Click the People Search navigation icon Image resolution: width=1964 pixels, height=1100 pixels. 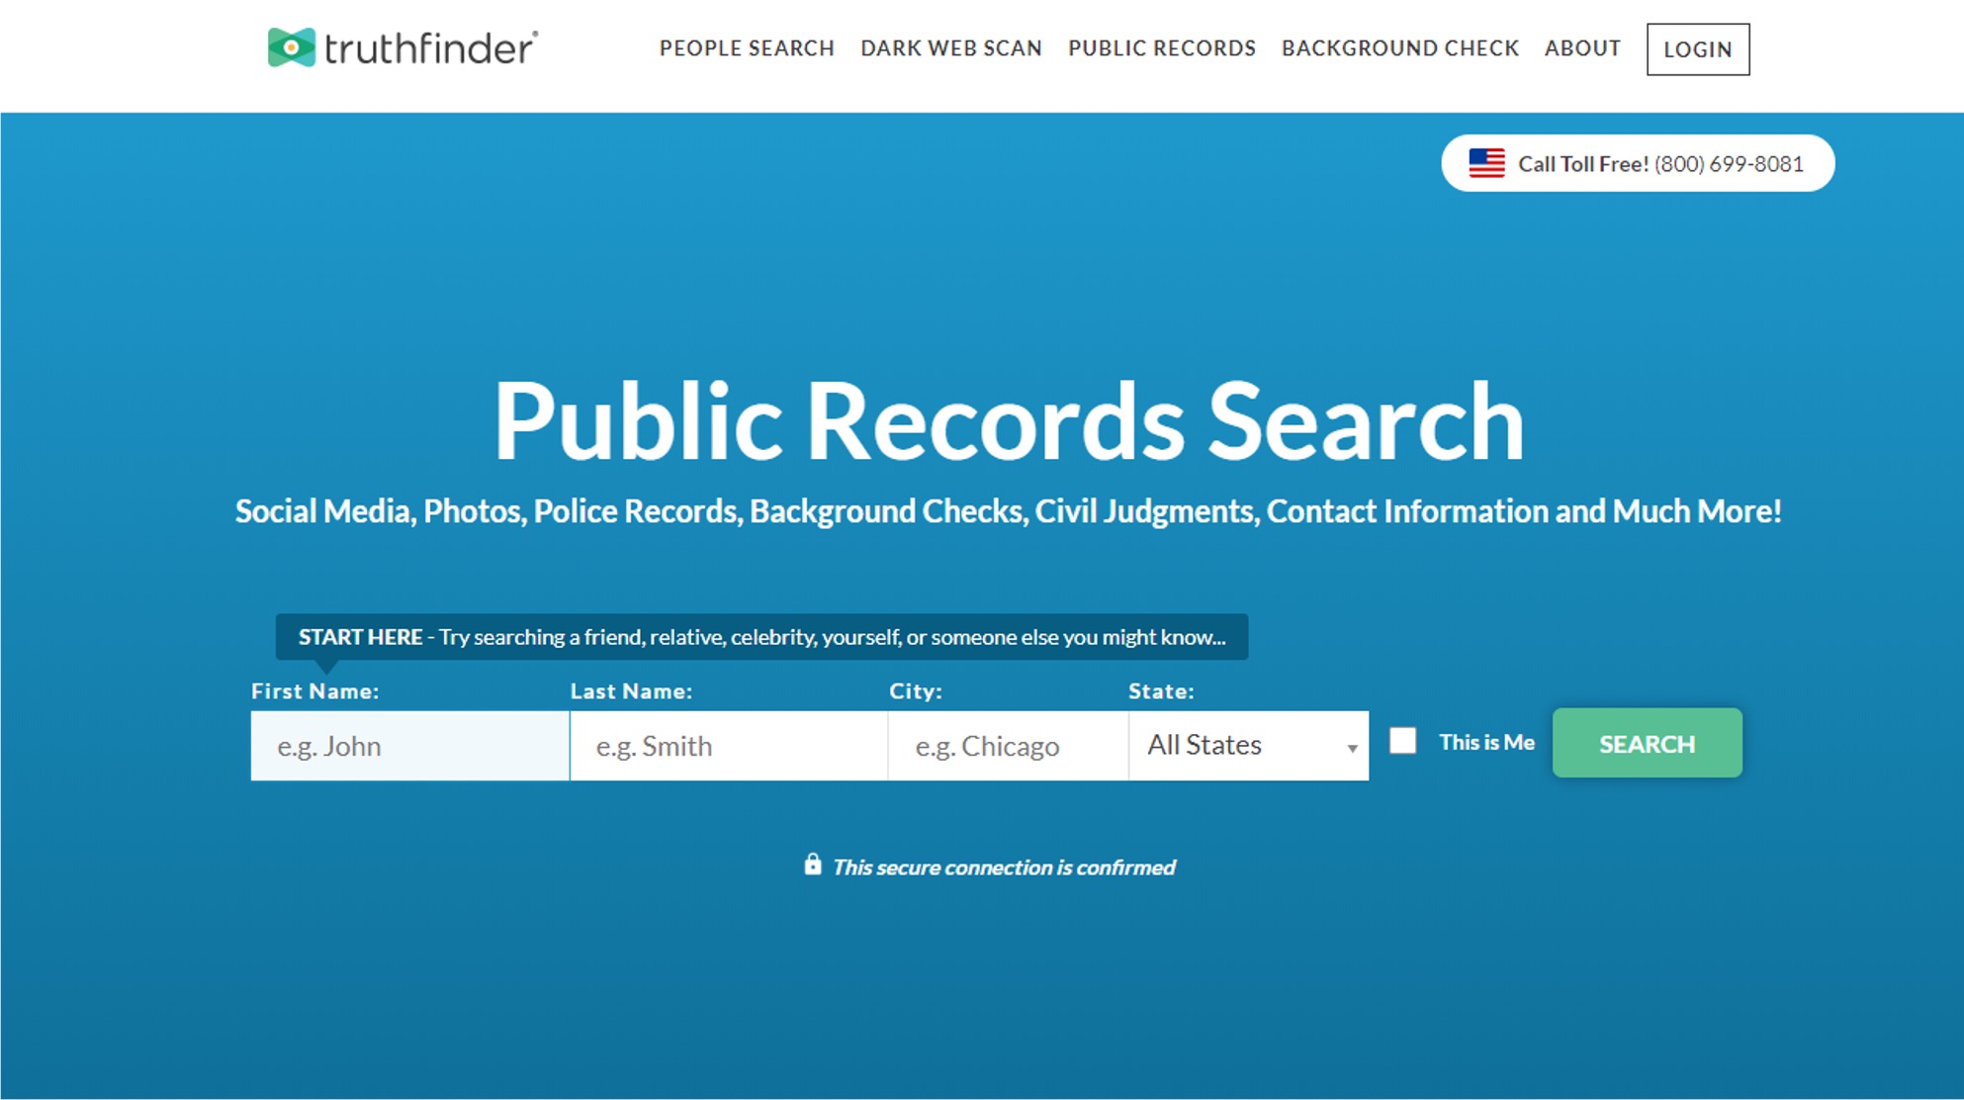point(748,48)
